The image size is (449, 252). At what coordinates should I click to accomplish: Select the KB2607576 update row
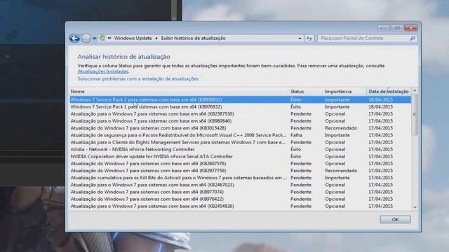point(240,163)
